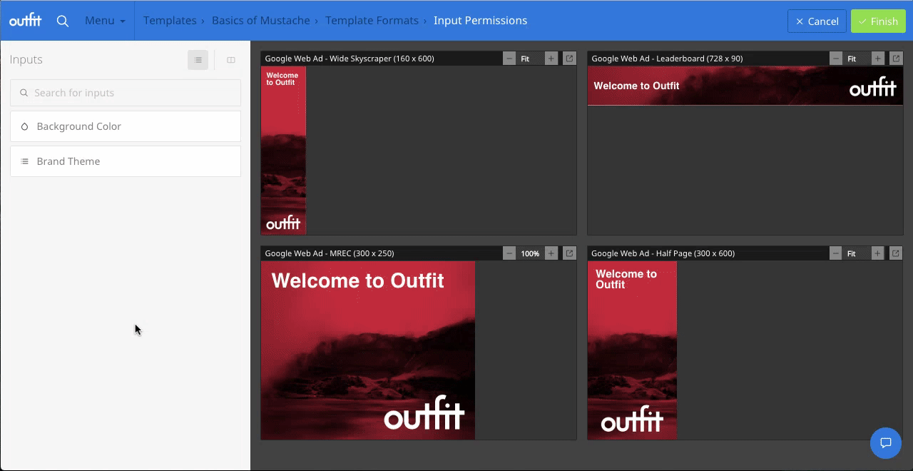Viewport: 913px width, 471px height.
Task: Click the Wide Skyscraper ad thumbnail
Action: coord(283,151)
